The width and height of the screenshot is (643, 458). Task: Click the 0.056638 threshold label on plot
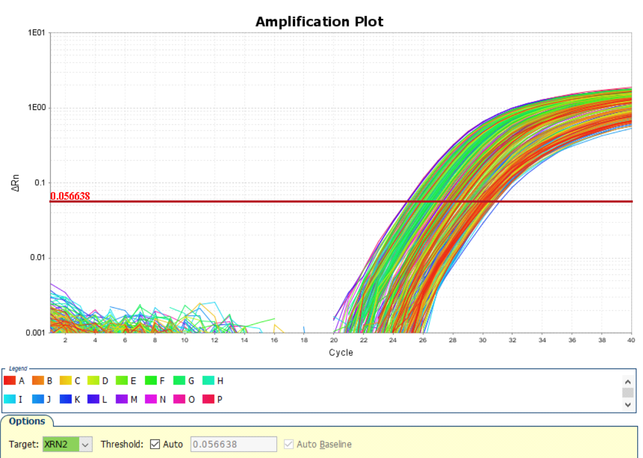pyautogui.click(x=70, y=196)
